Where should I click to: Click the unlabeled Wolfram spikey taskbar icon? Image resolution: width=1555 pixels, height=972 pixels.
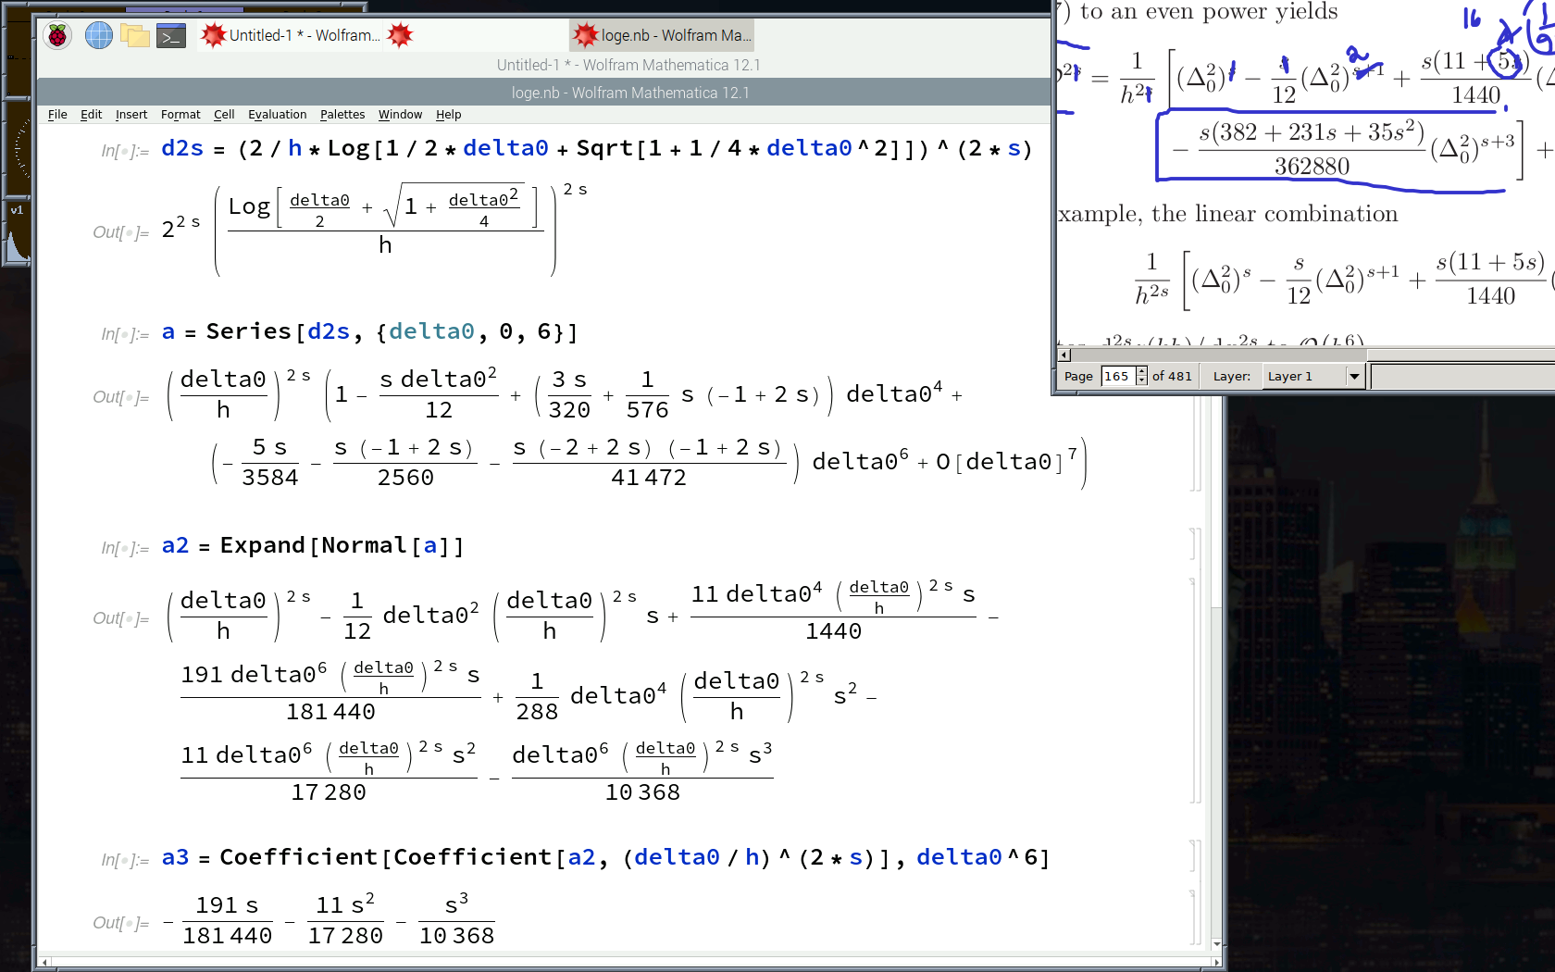pyautogui.click(x=400, y=35)
